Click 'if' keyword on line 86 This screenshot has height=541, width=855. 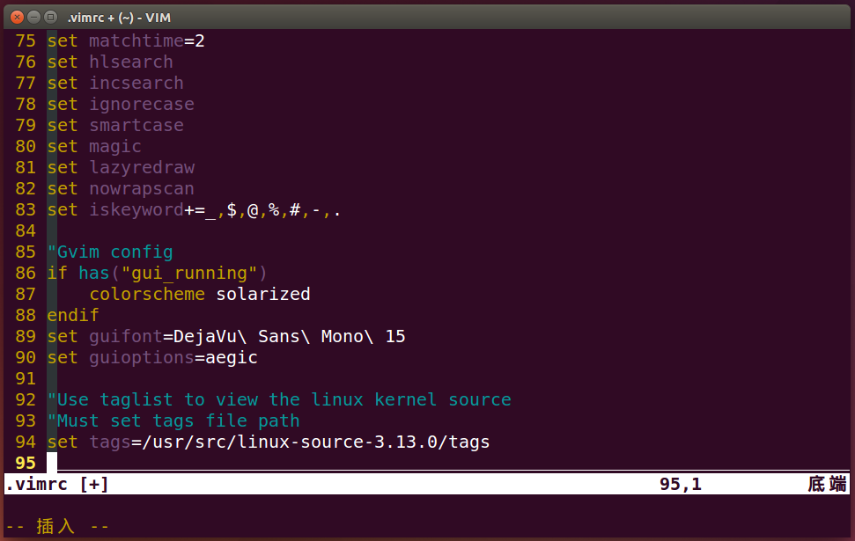pyautogui.click(x=56, y=273)
